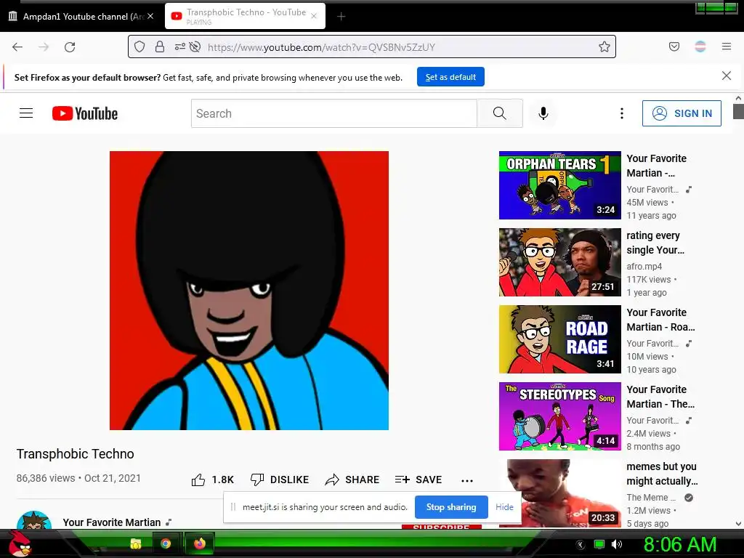
Task: Click Hide link in sharing bar
Action: (504, 506)
